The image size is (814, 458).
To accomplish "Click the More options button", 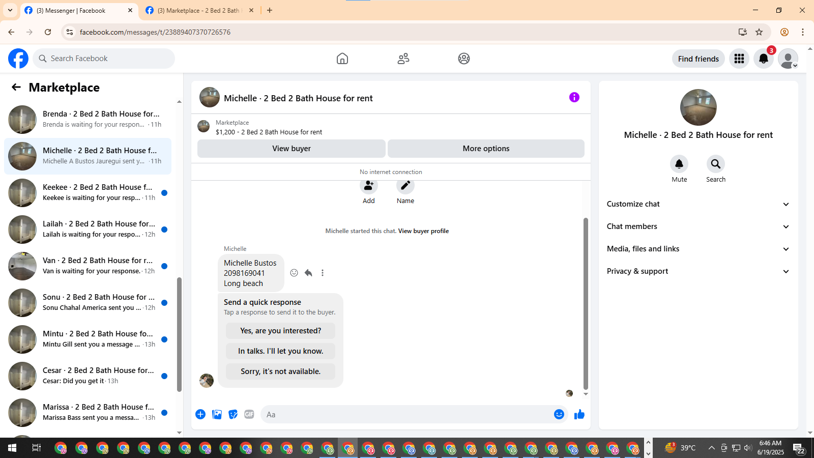I will (486, 149).
